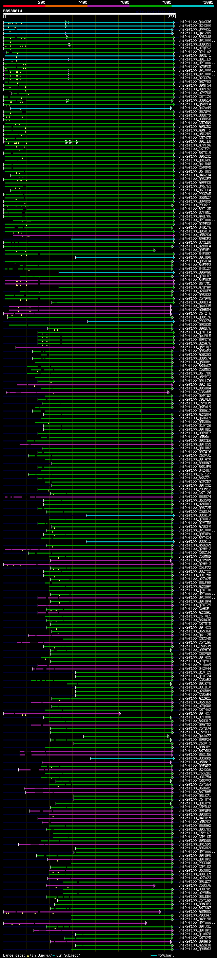Select label UniRef100_A7QFS2
217x958 pixels.
coord(195,48)
